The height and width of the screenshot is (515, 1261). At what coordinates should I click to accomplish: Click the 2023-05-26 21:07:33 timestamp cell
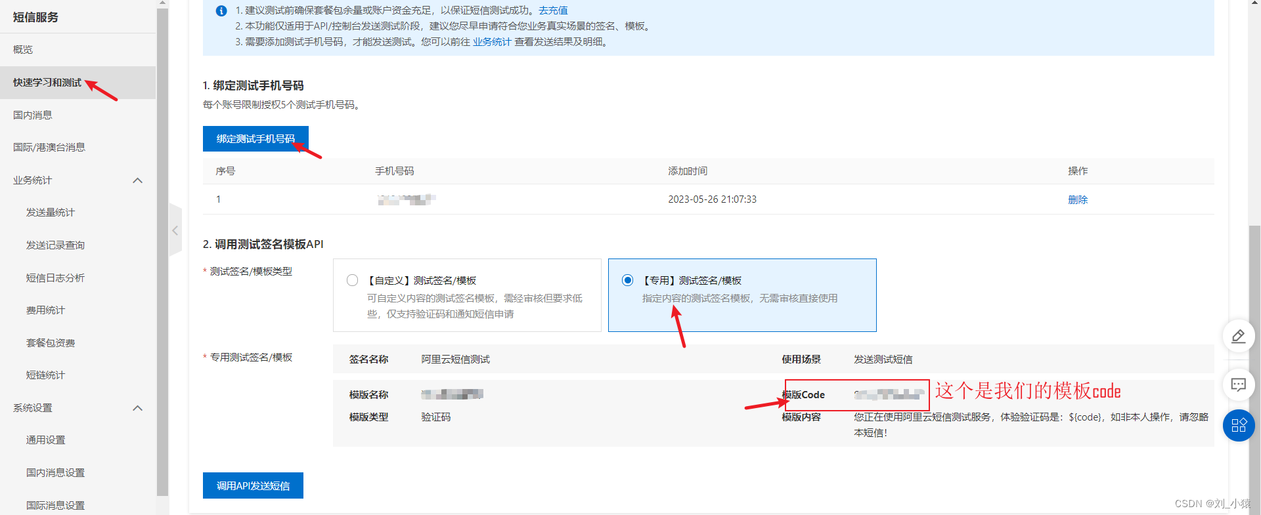(x=712, y=199)
